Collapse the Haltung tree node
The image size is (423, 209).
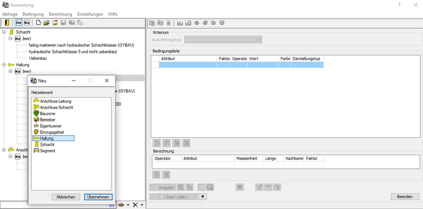tap(4, 64)
